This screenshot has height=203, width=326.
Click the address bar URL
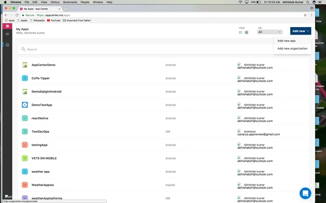(x=53, y=15)
